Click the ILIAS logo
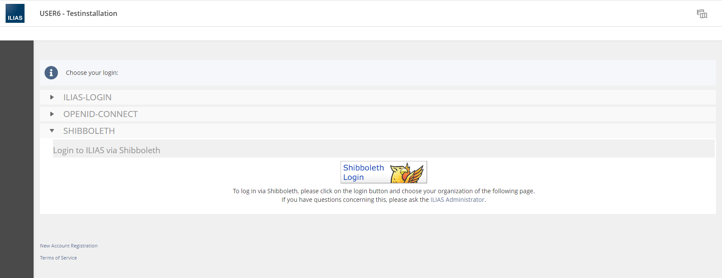The image size is (722, 278). click(15, 13)
